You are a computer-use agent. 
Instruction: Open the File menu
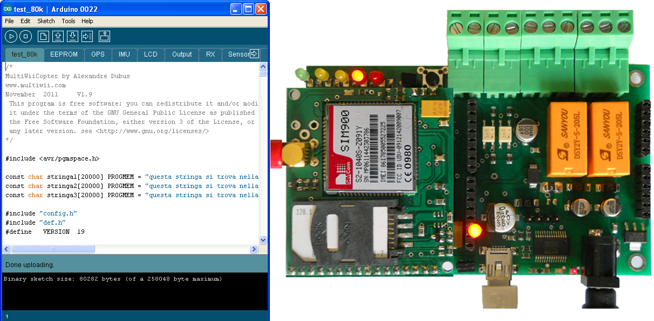[x=9, y=21]
